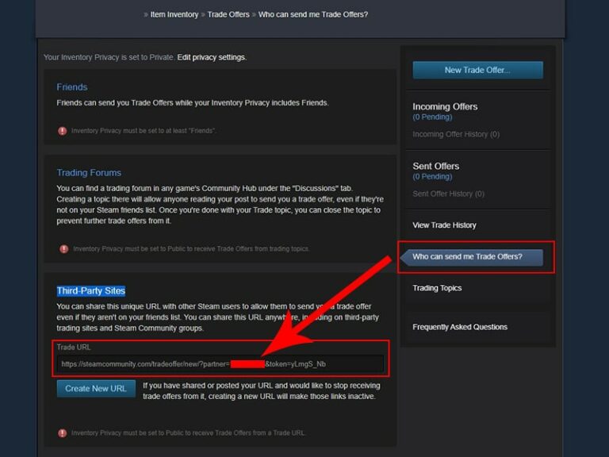
Task: Open Item Inventory breadcrumb link
Action: click(174, 14)
